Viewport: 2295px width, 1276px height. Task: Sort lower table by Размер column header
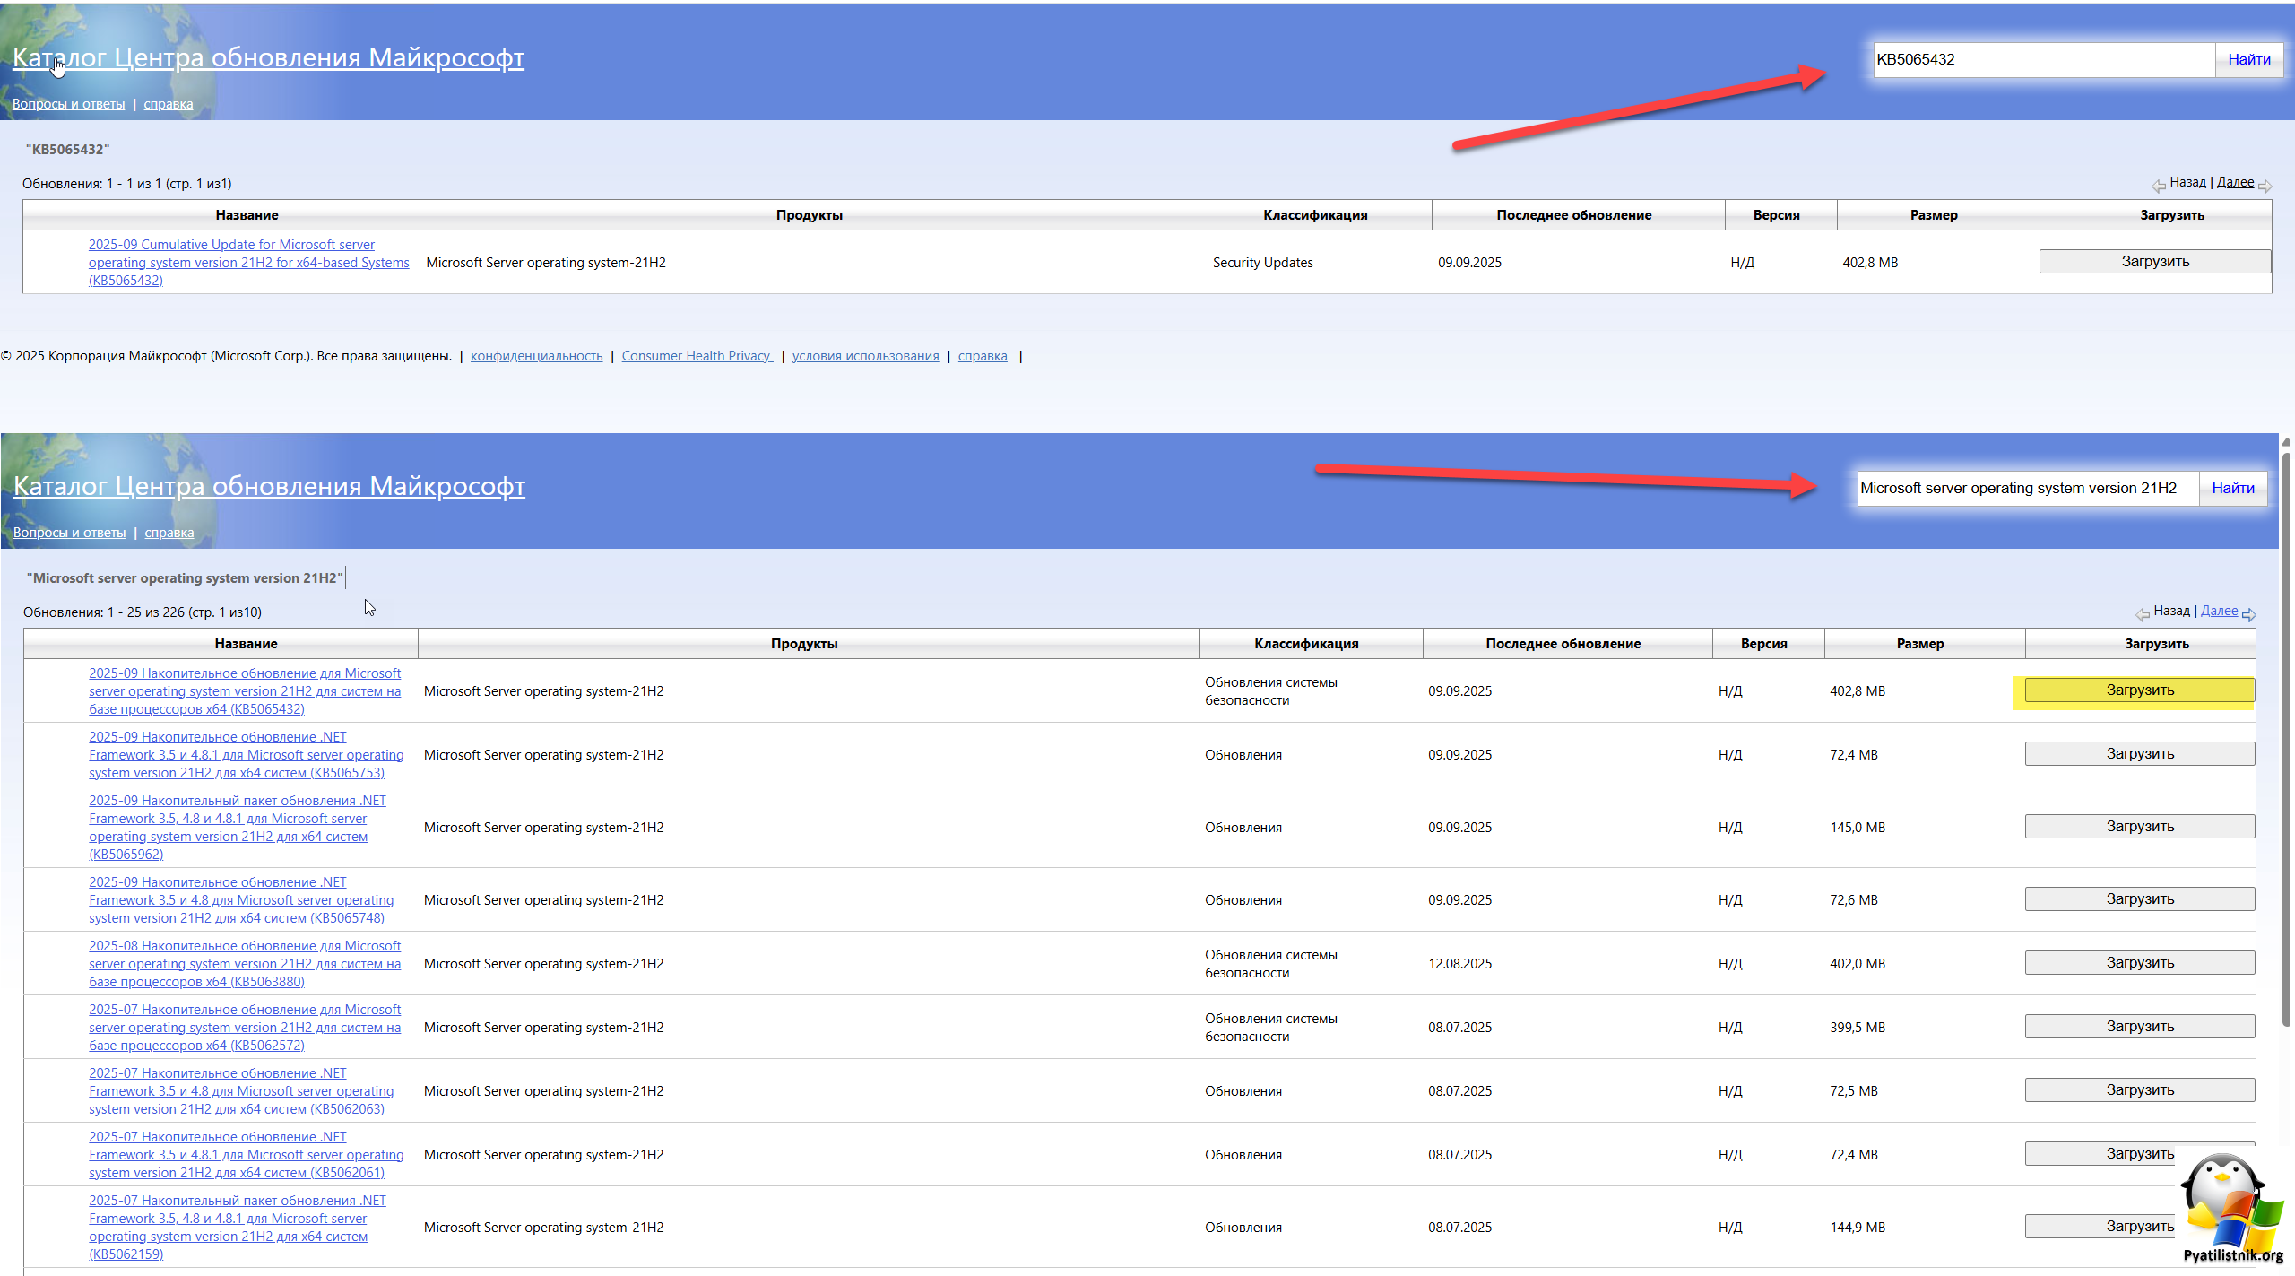click(x=1919, y=644)
